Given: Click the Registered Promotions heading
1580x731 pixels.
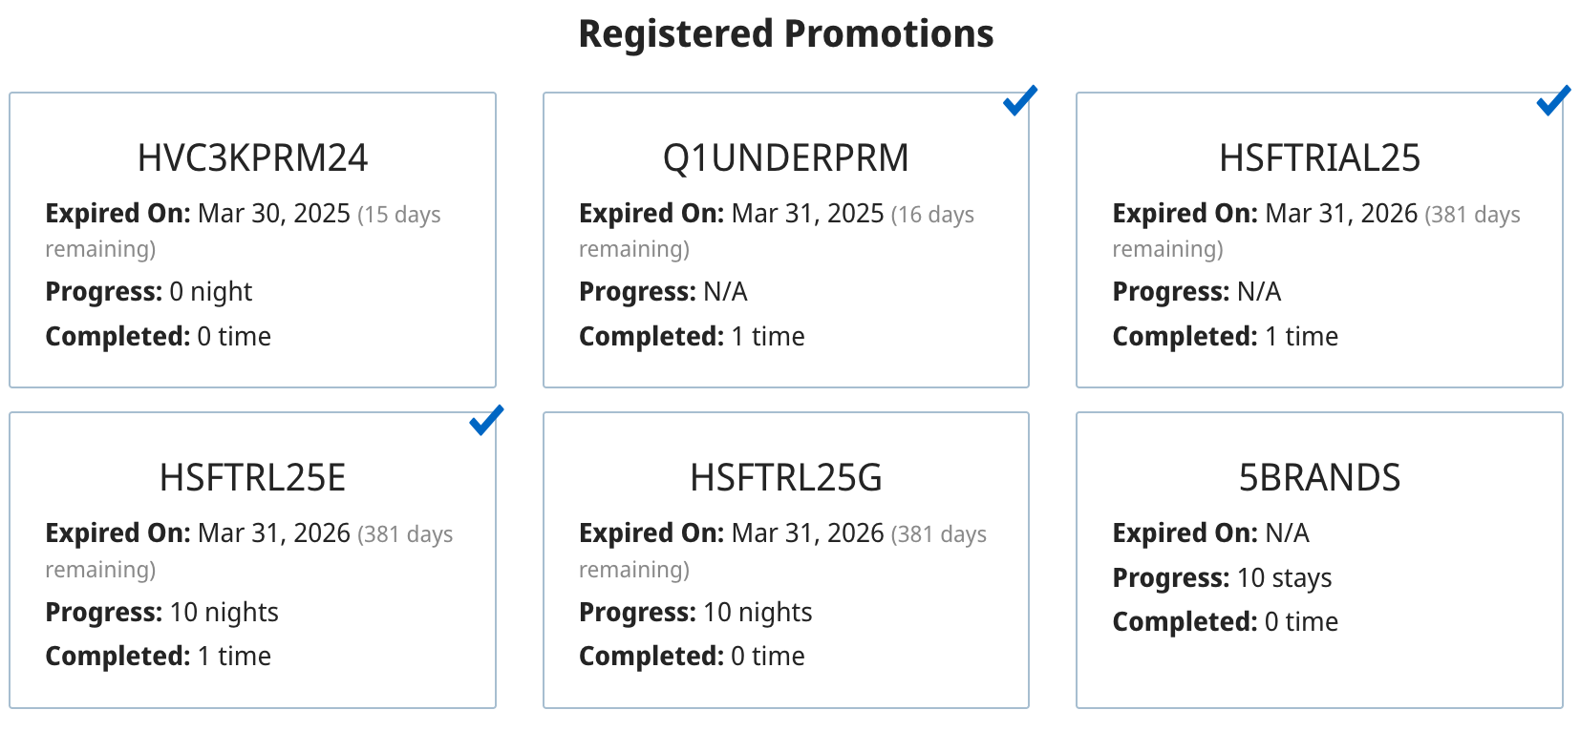Looking at the screenshot, I should click(x=785, y=34).
